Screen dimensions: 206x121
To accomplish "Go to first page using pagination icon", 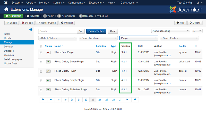I will tap(43, 100).
